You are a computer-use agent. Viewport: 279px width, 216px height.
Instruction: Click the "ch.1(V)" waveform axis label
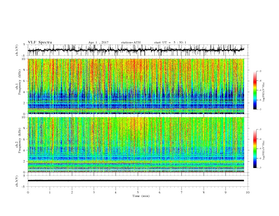point(17,50)
